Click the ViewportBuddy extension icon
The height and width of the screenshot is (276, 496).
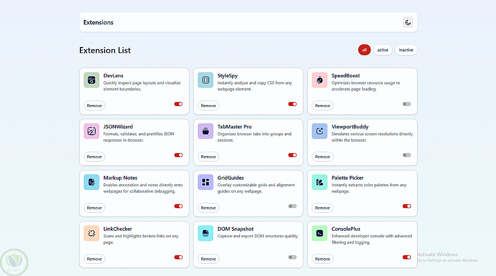[x=319, y=131]
